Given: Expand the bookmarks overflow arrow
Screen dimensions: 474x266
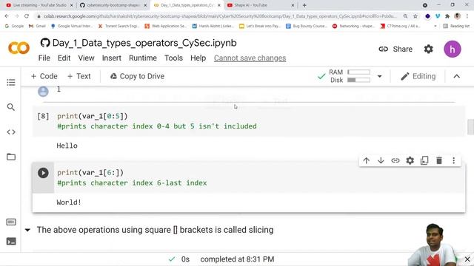Looking at the screenshot, I should click(435, 27).
